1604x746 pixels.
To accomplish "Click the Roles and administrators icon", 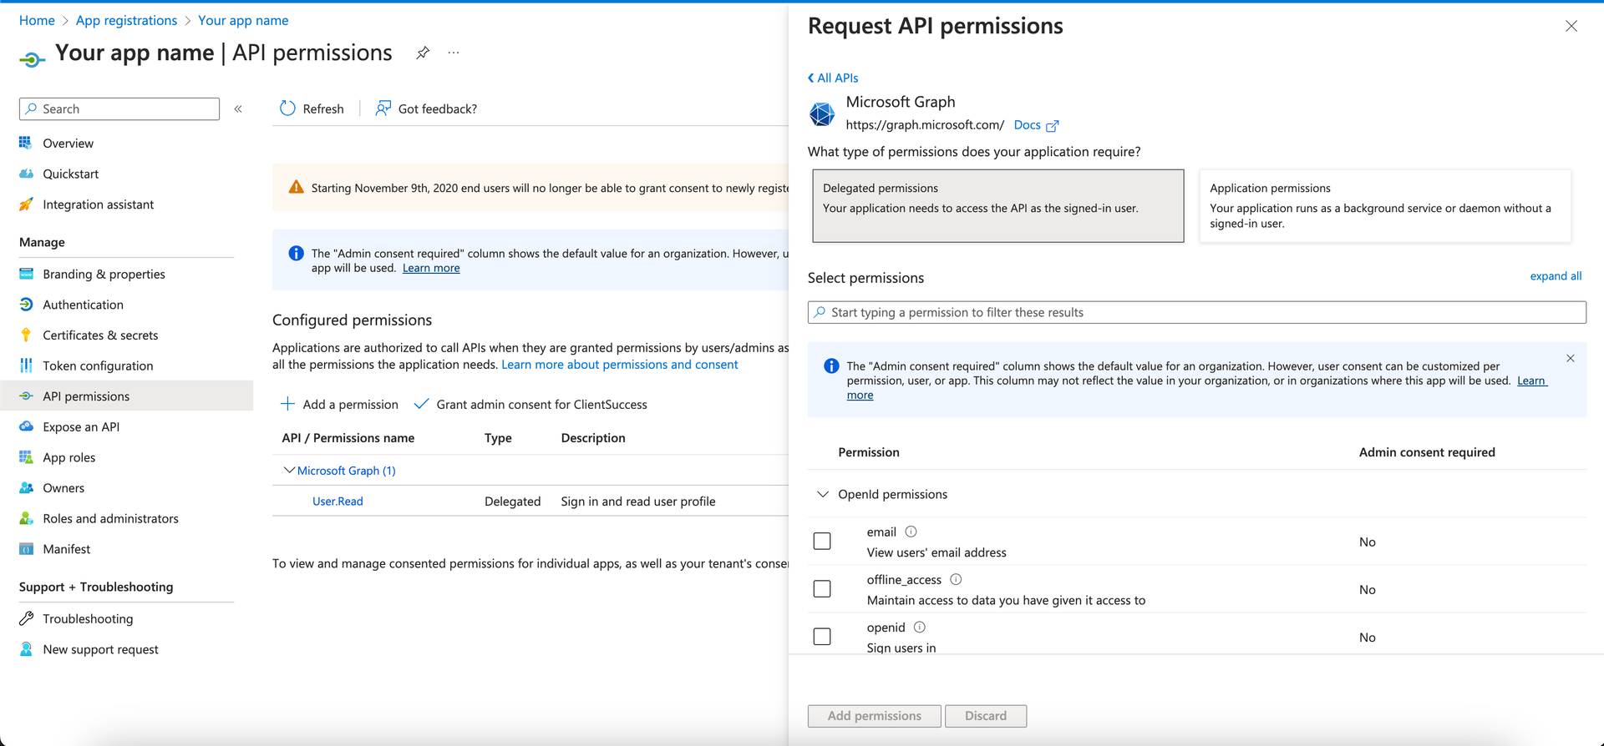I will 26,518.
